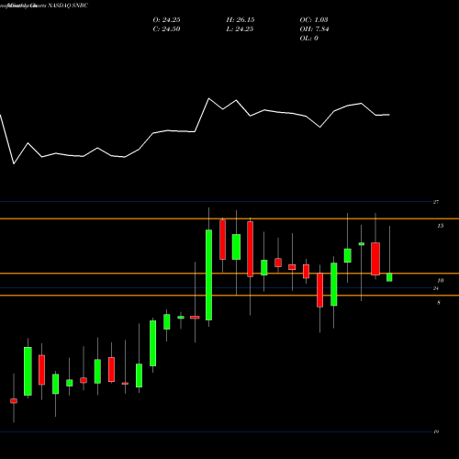Select the 'OC: 1.03' reading
The height and width of the screenshot is (459, 459).
coord(314,20)
